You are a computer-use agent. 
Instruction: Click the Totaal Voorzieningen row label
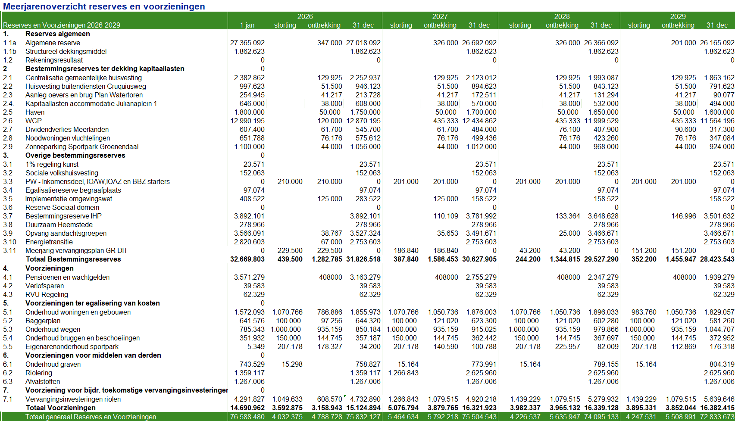60,408
